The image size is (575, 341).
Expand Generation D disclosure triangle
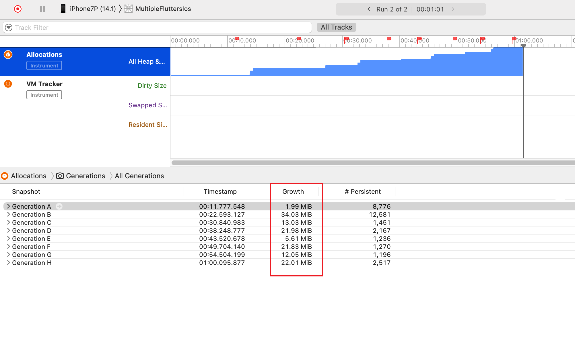coord(8,230)
